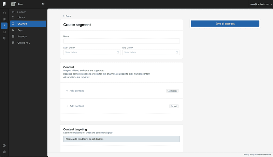Open the help question mark icon
The width and height of the screenshot is (273, 157).
(x=4, y=146)
